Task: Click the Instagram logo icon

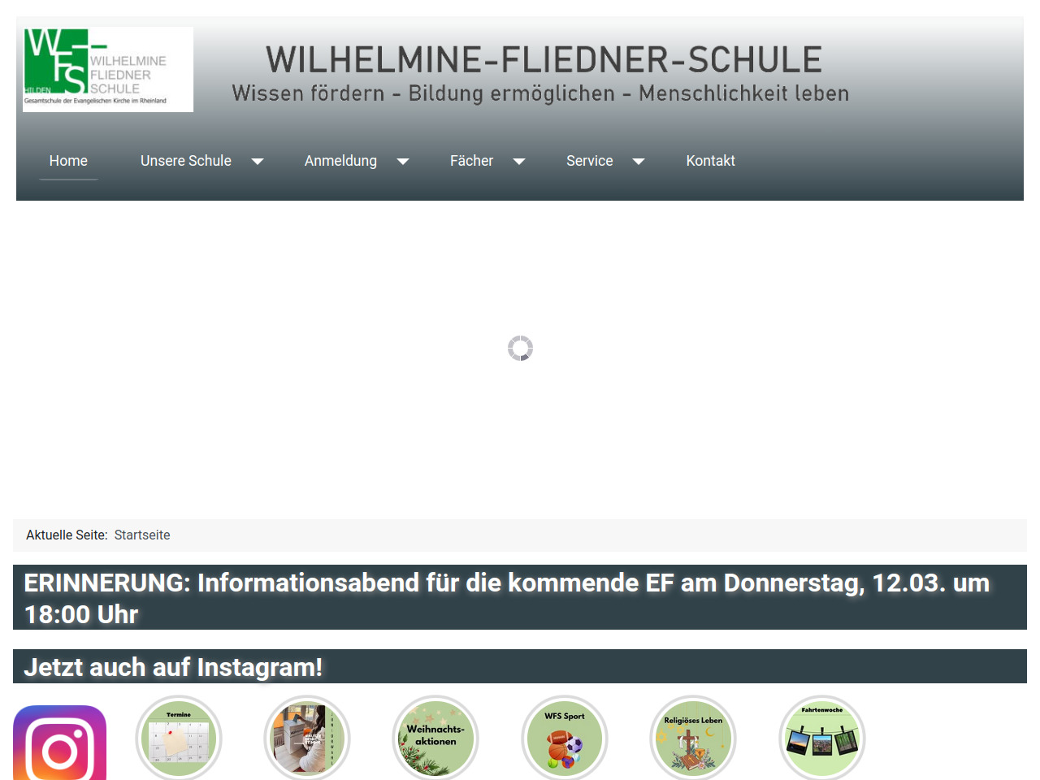Action: [59, 743]
